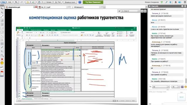Open the Edit menu
Screen dimensions: 187x105
pyautogui.click(x=10, y=2)
